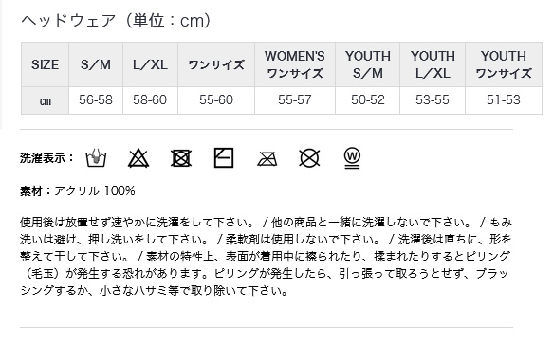Click the 55-60 size value cell
This screenshot has width=553, height=342.
(216, 100)
